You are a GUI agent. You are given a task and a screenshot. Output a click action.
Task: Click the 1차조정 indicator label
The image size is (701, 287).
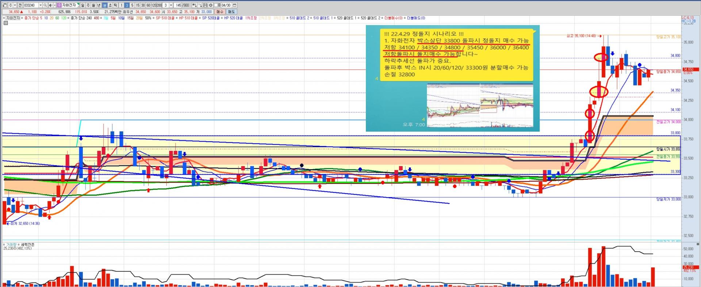point(251,18)
